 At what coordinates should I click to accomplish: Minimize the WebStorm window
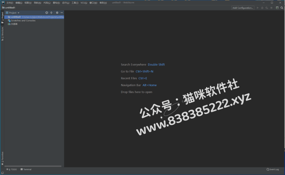click(x=264, y=3)
